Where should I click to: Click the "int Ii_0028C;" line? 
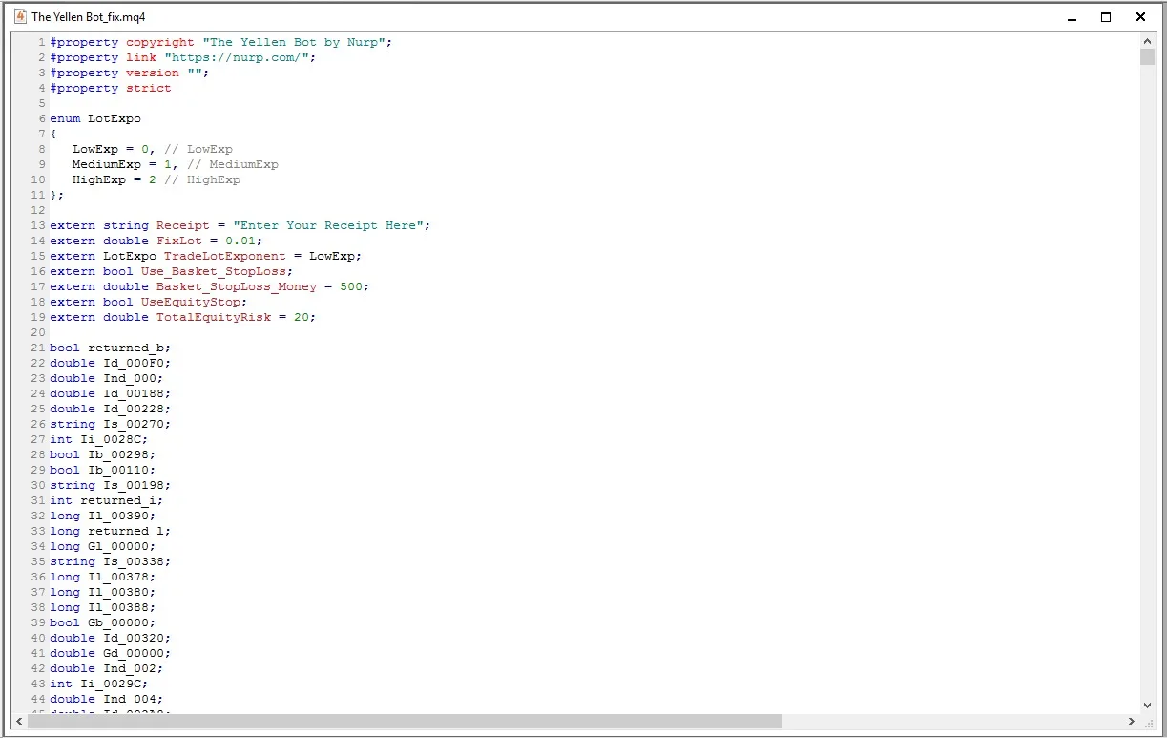tap(99, 439)
